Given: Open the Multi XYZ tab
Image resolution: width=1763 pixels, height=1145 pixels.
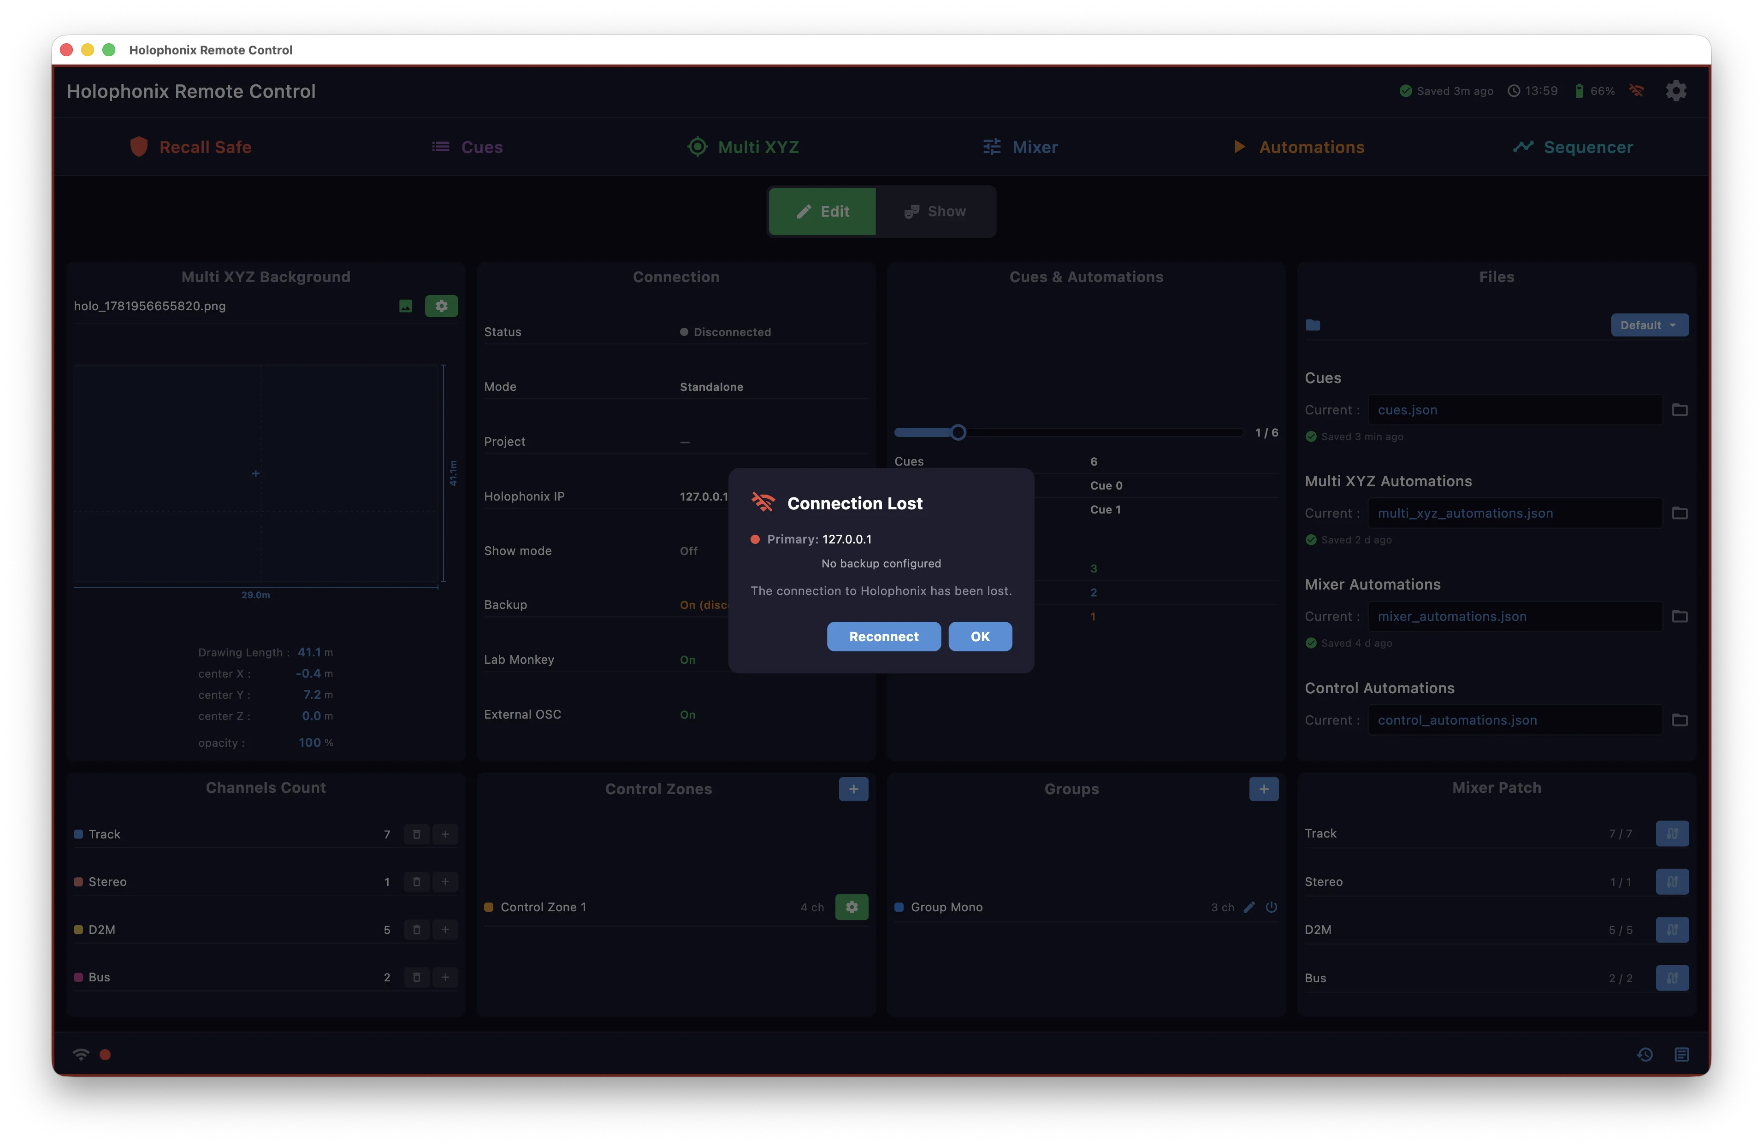Looking at the screenshot, I should [743, 148].
